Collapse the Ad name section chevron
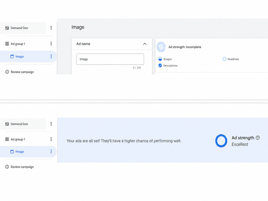 pyautogui.click(x=145, y=44)
